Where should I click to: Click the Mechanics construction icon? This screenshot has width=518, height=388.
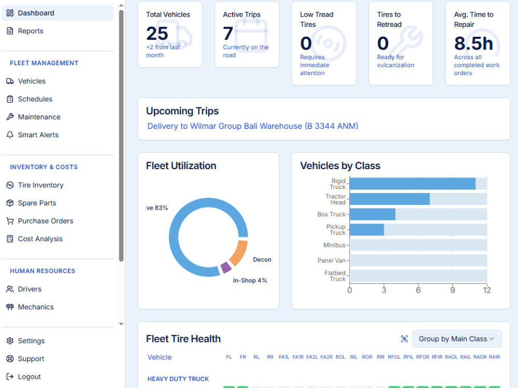(x=10, y=307)
